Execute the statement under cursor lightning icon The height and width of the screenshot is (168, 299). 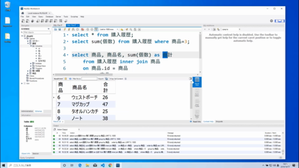click(69, 29)
